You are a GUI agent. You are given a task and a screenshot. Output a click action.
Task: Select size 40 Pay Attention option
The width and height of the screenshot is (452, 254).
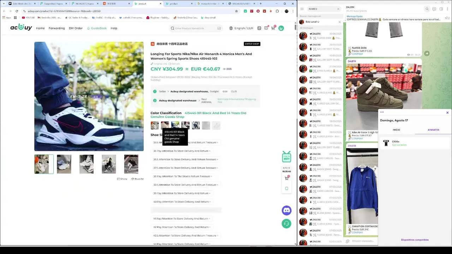pos(182,202)
